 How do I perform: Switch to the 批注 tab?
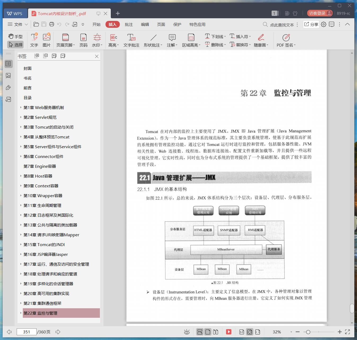coord(129,24)
